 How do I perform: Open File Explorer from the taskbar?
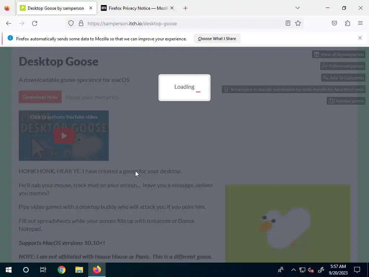pyautogui.click(x=79, y=270)
